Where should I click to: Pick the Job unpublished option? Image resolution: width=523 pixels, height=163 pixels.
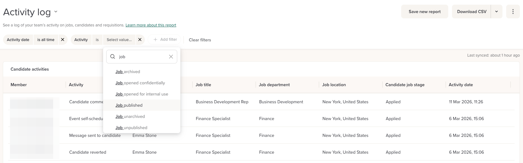(x=131, y=128)
